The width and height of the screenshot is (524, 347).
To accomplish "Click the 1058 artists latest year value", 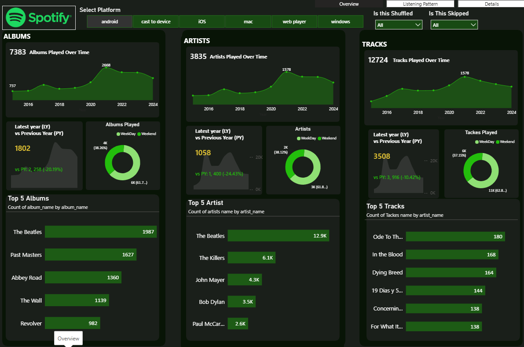I will point(203,153).
